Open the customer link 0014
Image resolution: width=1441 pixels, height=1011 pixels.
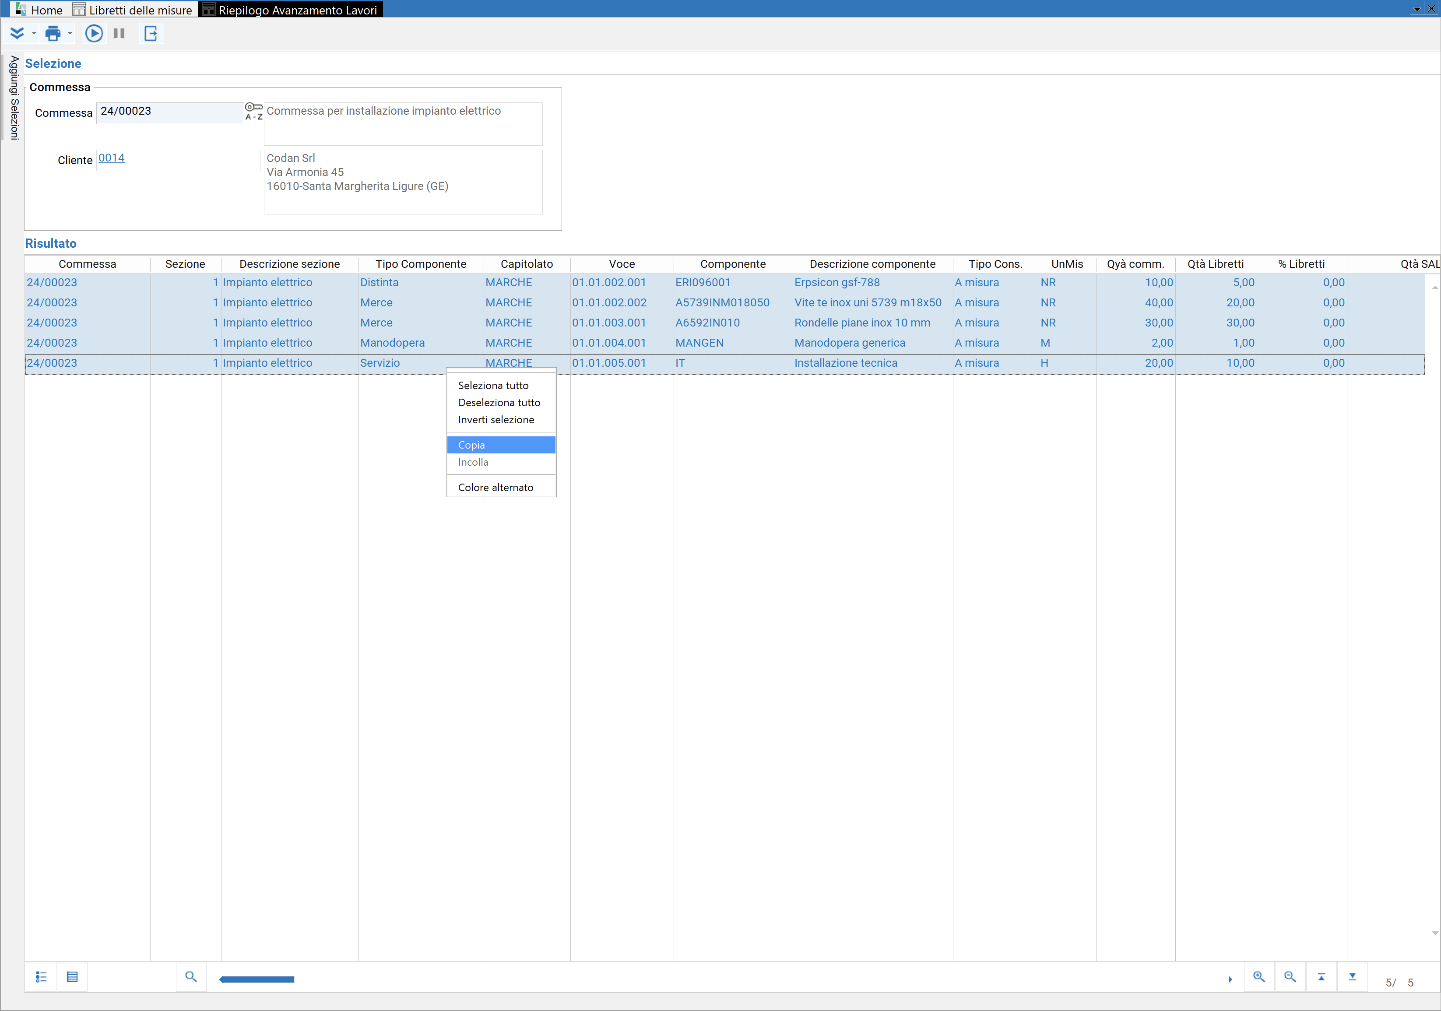(x=112, y=158)
